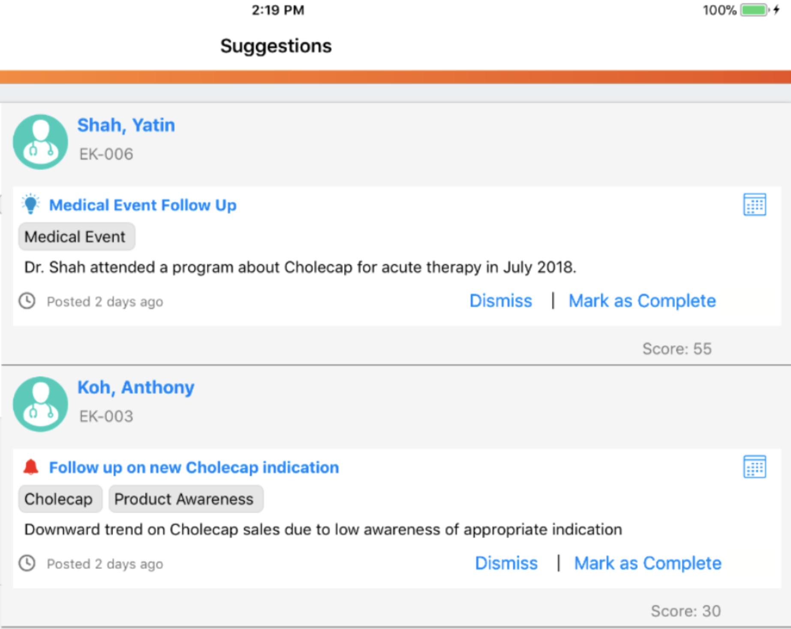
Task: Click the lightbulb icon beside Medical Event Follow Up
Action: click(x=30, y=205)
